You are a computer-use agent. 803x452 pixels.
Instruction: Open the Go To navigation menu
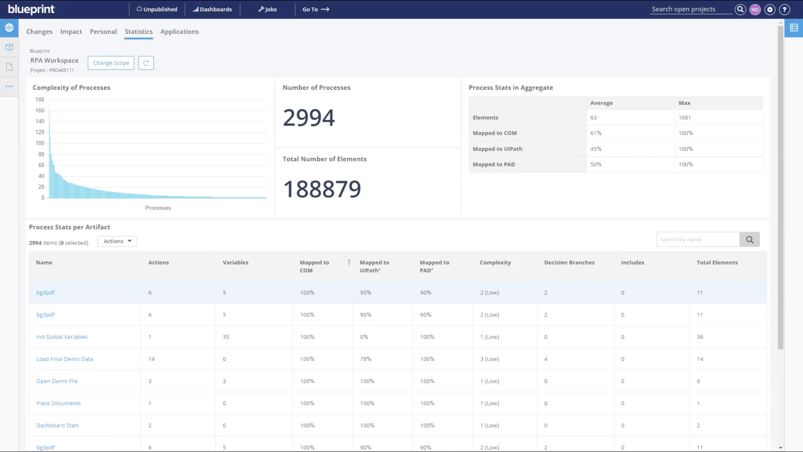click(x=315, y=9)
